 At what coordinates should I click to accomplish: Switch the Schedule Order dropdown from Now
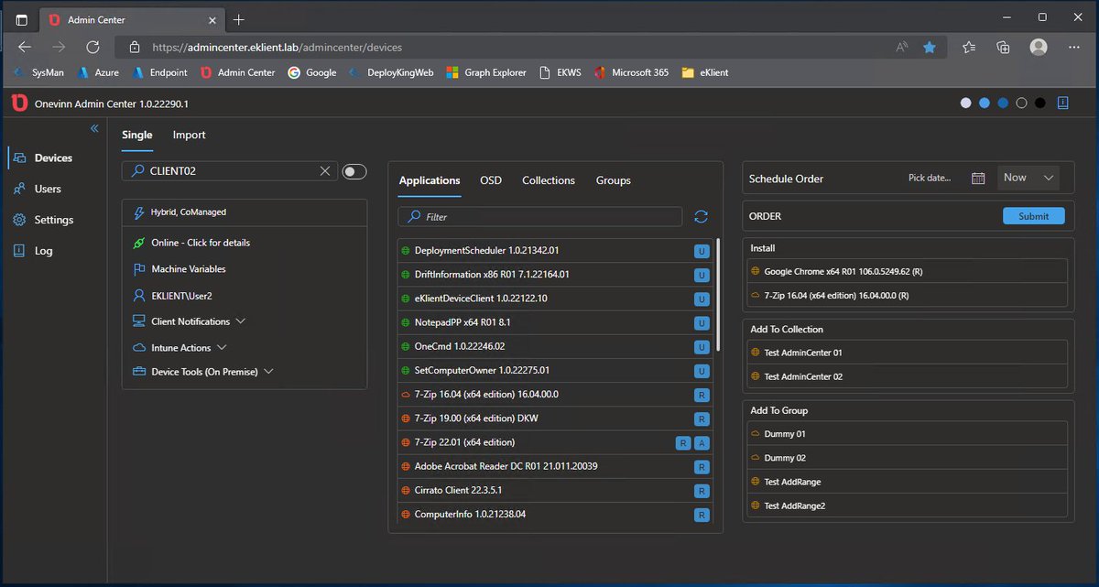click(x=1028, y=179)
